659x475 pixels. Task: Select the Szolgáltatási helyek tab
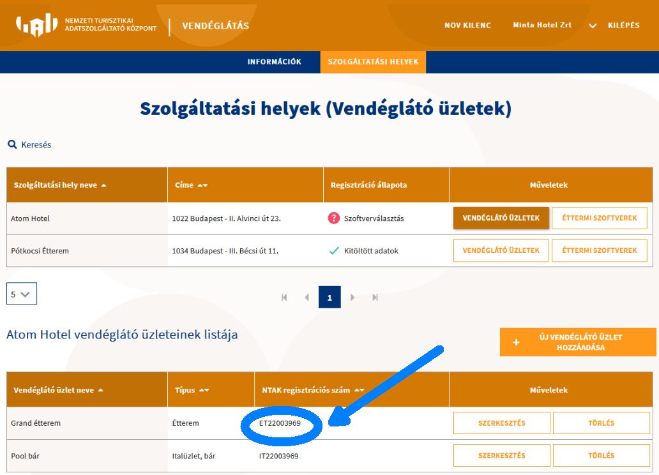[x=373, y=62]
